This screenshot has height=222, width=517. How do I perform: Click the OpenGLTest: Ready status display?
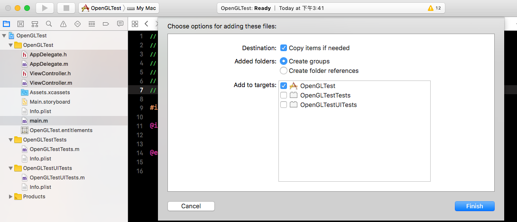click(x=331, y=8)
